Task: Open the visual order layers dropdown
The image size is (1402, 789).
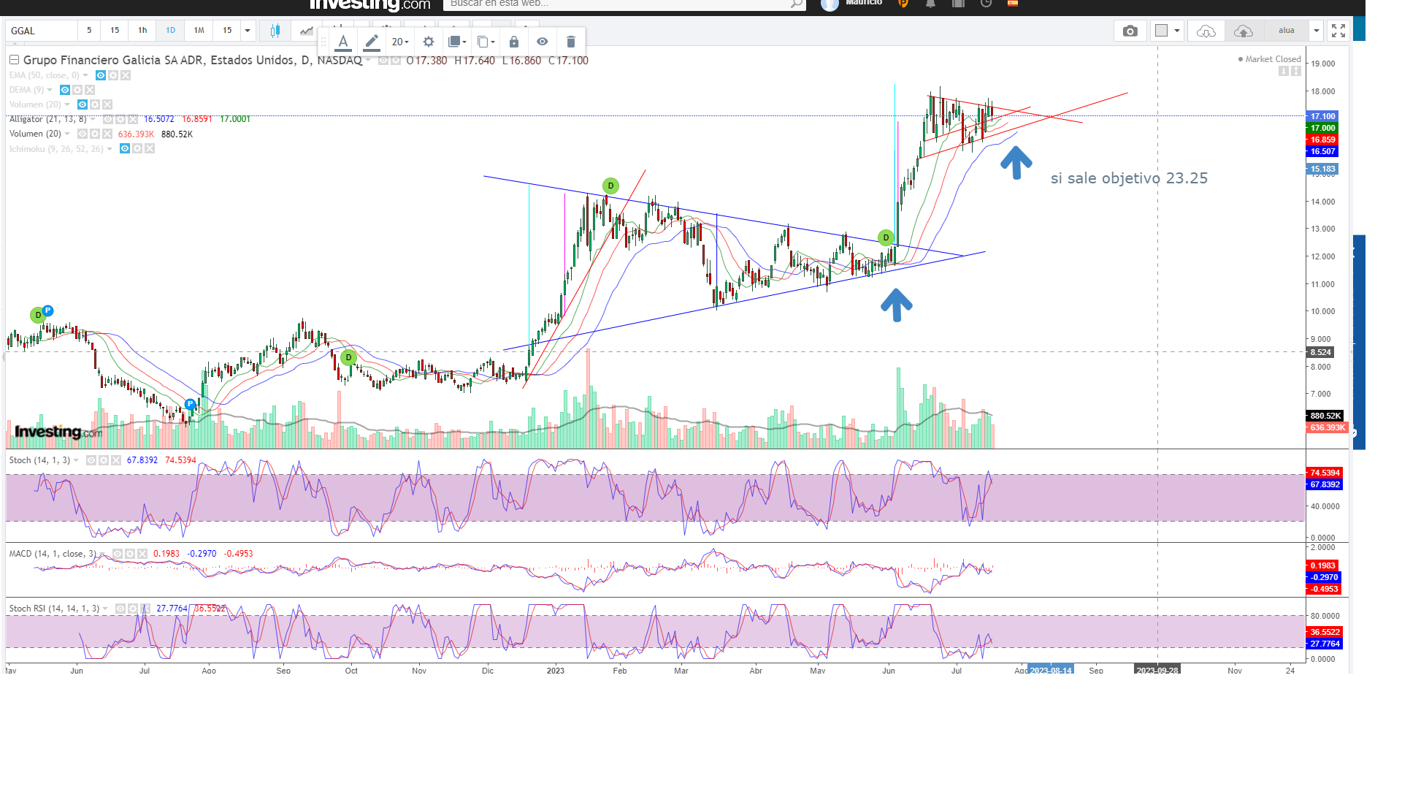Action: coord(457,42)
